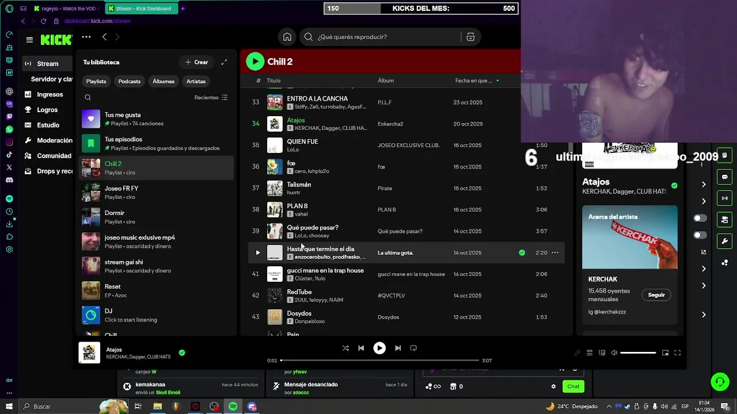Select the Álbumes filter chip
This screenshot has height=414, width=737.
(164, 81)
